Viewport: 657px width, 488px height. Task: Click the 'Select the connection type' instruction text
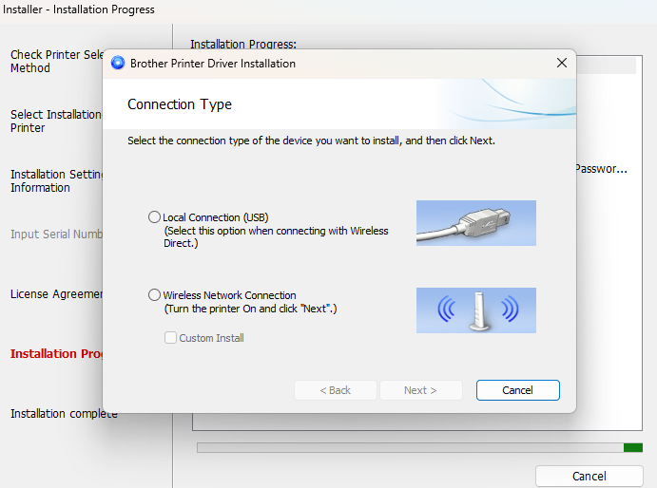(311, 141)
